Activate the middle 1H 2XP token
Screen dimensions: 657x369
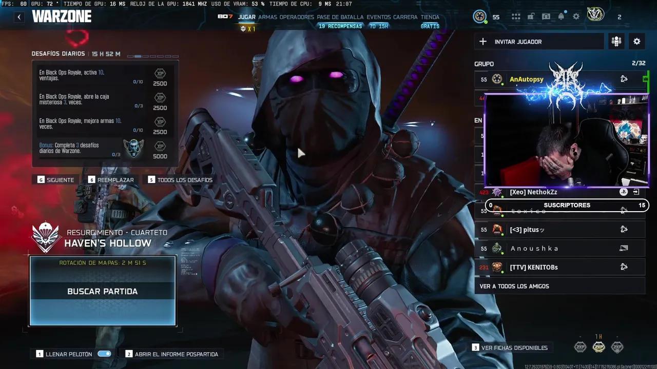click(x=598, y=346)
